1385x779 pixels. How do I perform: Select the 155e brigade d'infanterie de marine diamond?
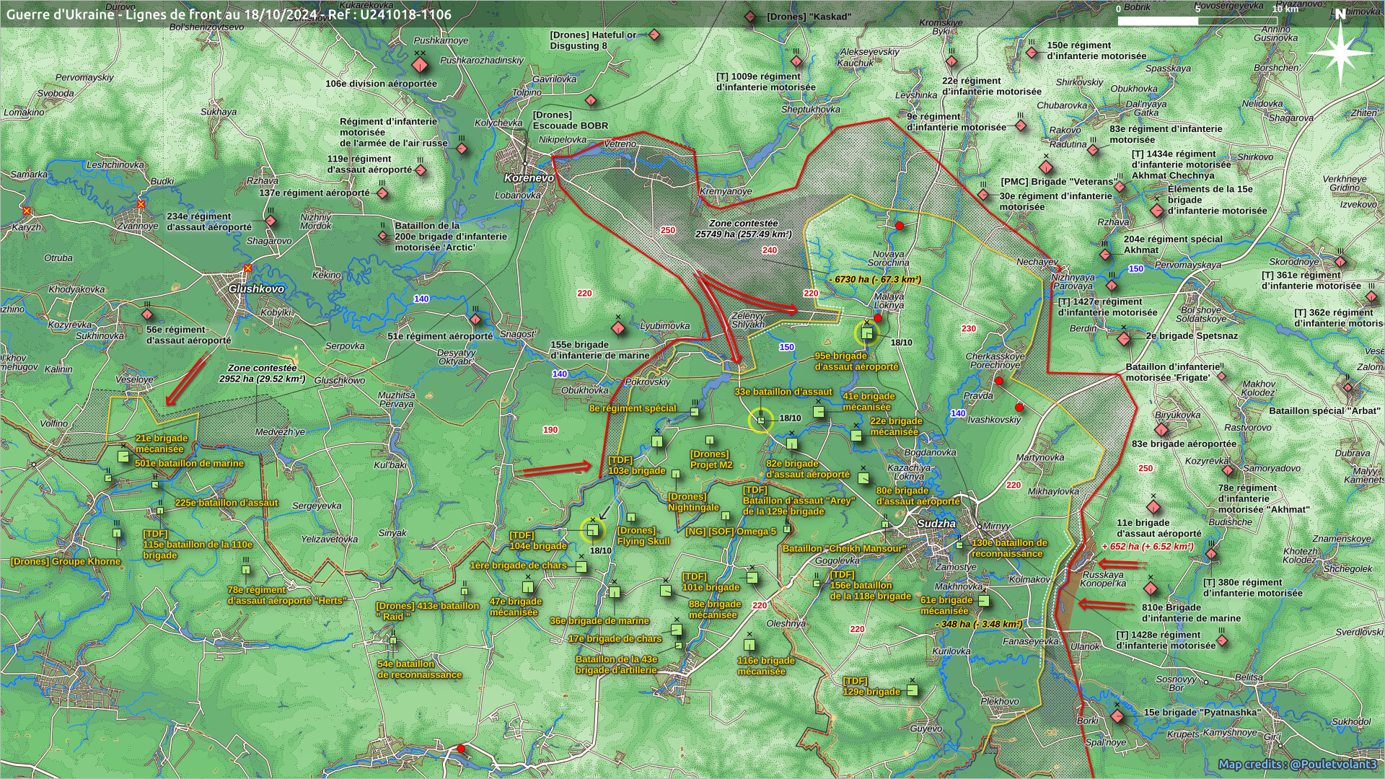618,329
